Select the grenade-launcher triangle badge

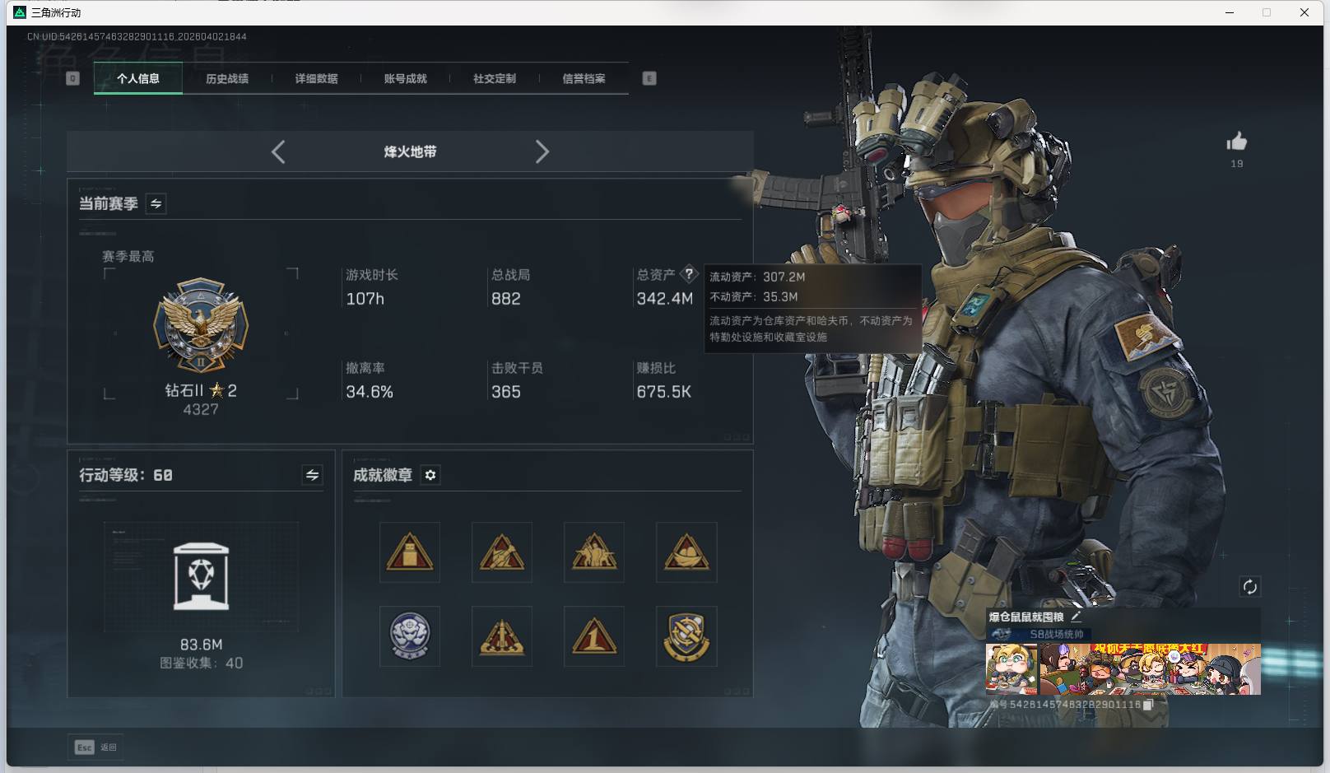pos(502,552)
